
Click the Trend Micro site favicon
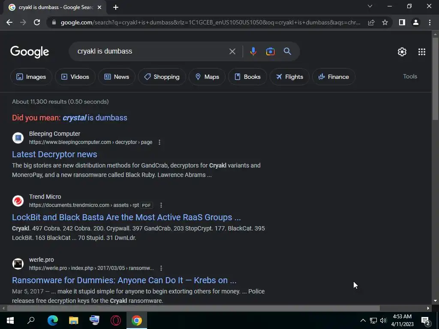click(x=18, y=201)
